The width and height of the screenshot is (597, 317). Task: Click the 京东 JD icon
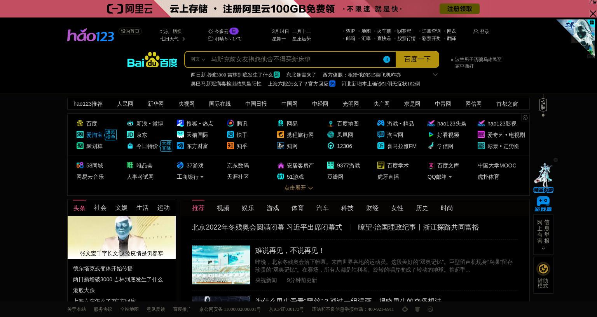click(130, 134)
